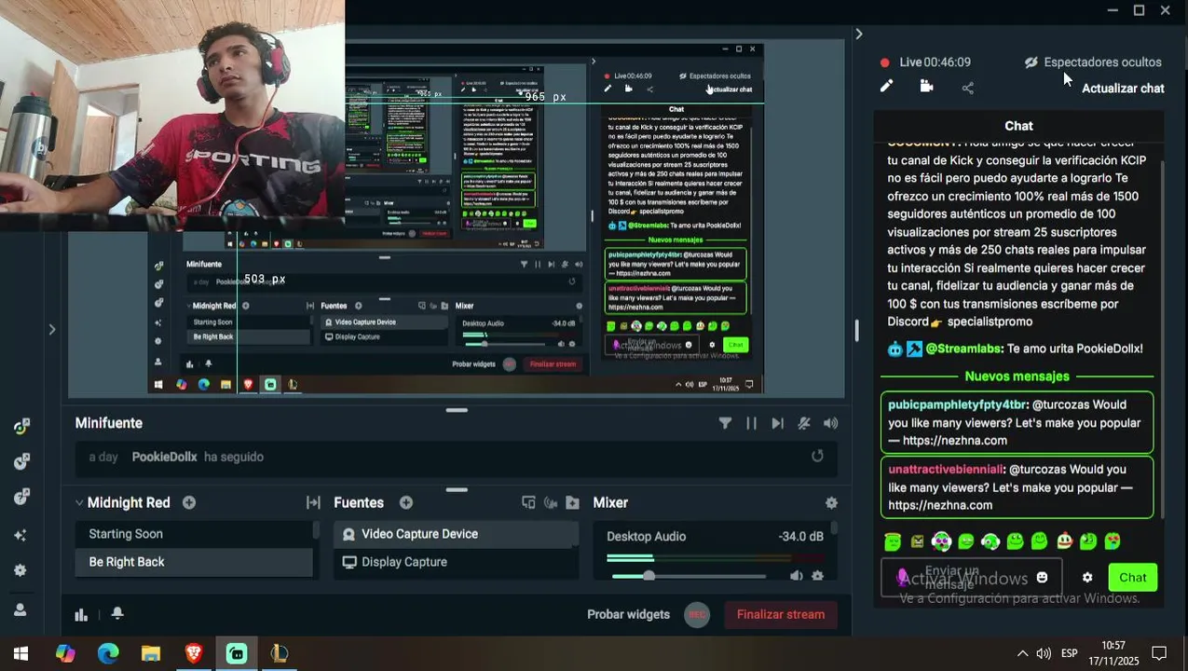Select the Be Right Back scene

194,562
